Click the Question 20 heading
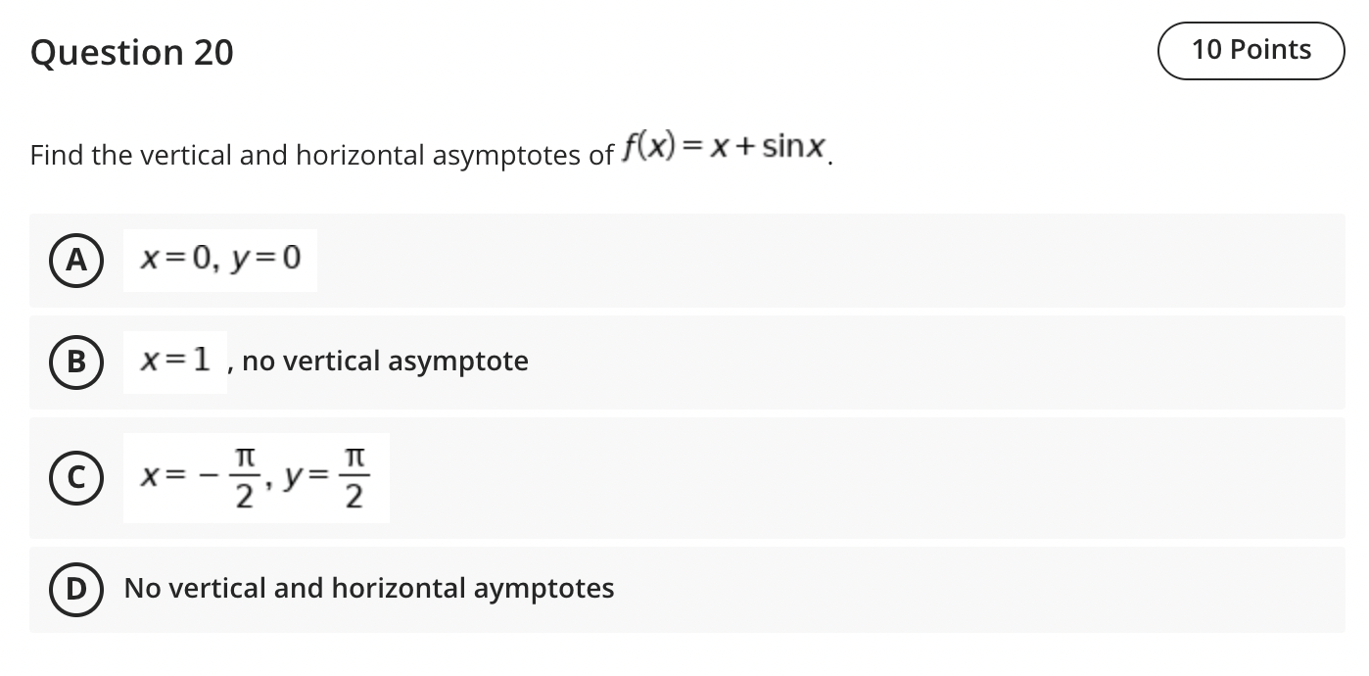The height and width of the screenshot is (676, 1369). tap(131, 52)
